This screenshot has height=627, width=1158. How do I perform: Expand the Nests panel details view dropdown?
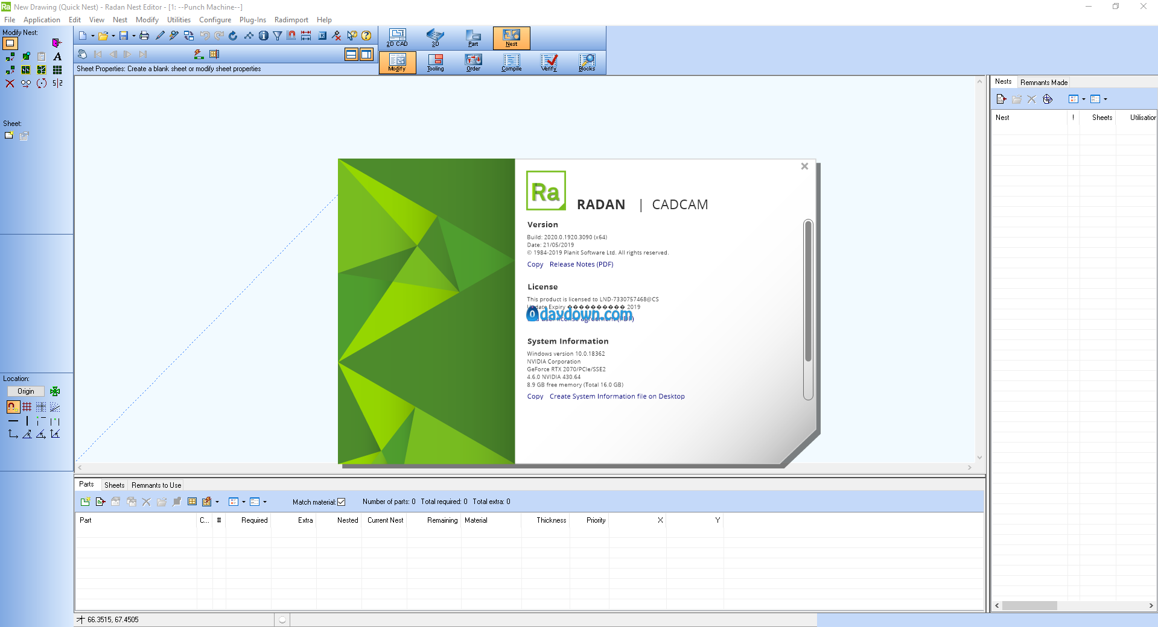pos(1106,99)
